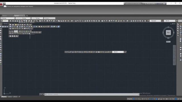Select the Line tool at top of left toolbar

1,24
